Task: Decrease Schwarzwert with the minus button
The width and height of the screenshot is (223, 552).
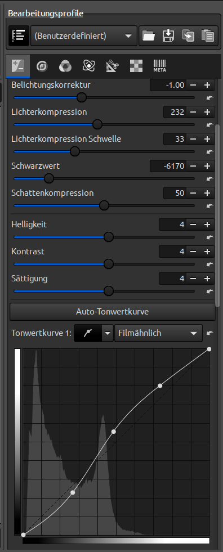Action: point(193,166)
